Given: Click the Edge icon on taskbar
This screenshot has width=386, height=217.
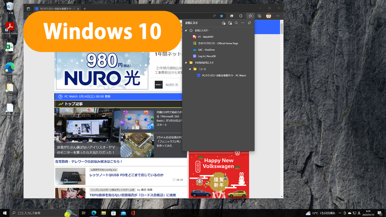Looking at the screenshot, I should [x=94, y=213].
